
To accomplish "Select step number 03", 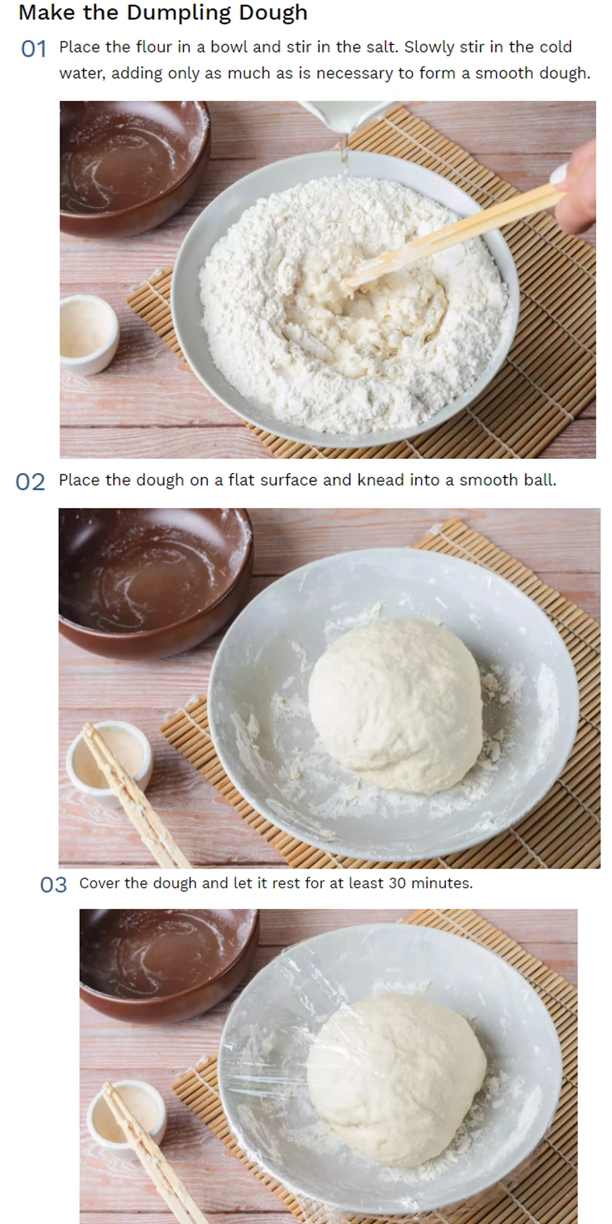I will coord(53,885).
